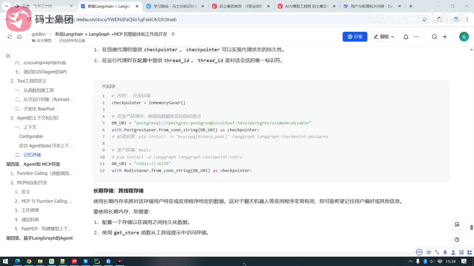Screen dimensions: 474x266
Task: Open a new browser tab
Action: 410,6
